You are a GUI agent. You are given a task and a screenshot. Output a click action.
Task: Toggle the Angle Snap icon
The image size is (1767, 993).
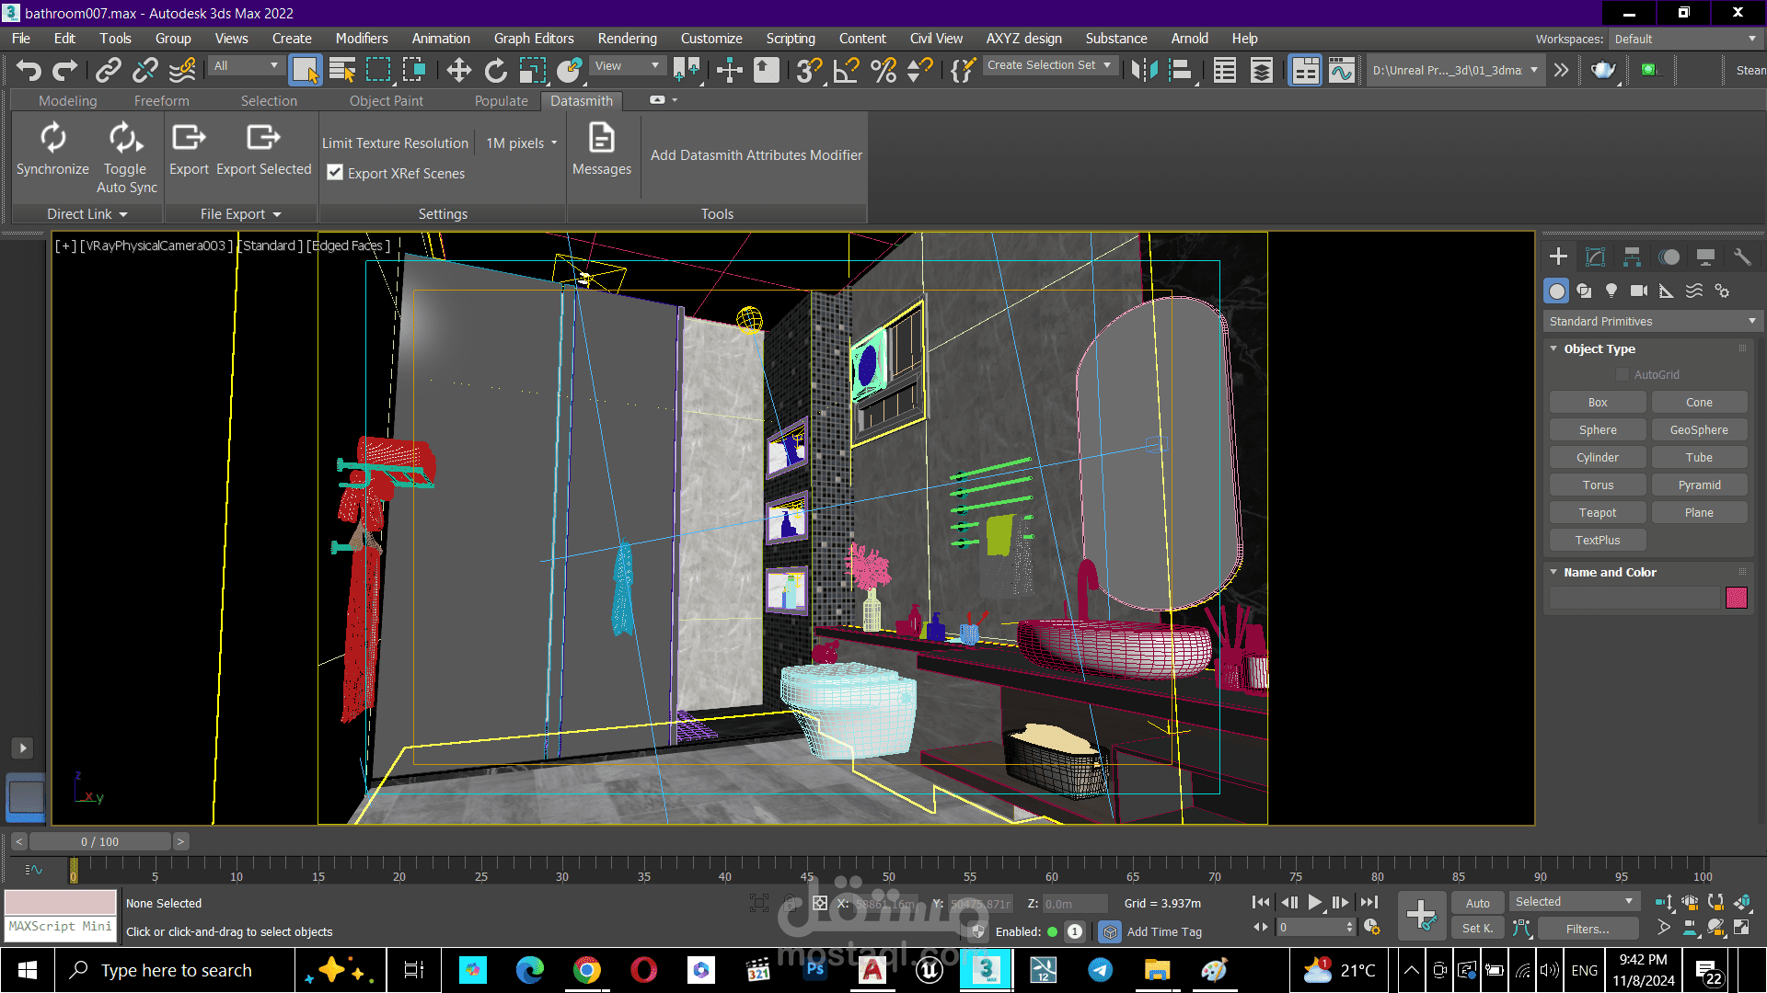click(x=846, y=70)
